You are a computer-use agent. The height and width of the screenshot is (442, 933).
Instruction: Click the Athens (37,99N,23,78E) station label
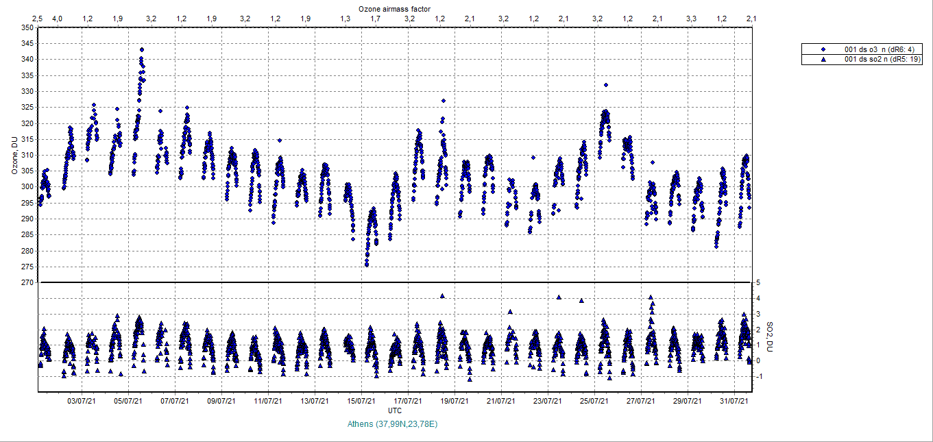coord(393,424)
